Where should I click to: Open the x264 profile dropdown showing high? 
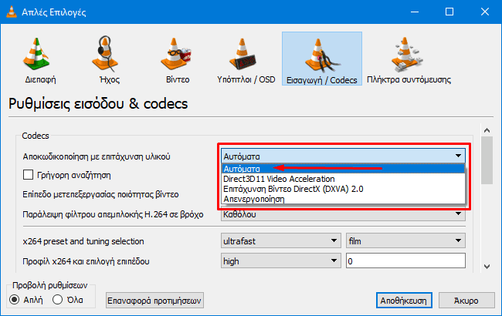[x=281, y=261]
